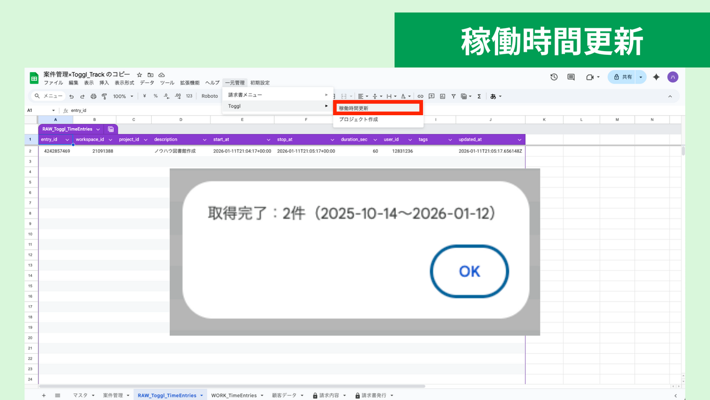Star the document with the star icon
Screen dimensions: 710x400
click(139, 75)
